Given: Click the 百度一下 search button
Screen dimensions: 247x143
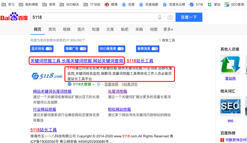Looking at the screenshot, I should pyautogui.click(x=189, y=17).
